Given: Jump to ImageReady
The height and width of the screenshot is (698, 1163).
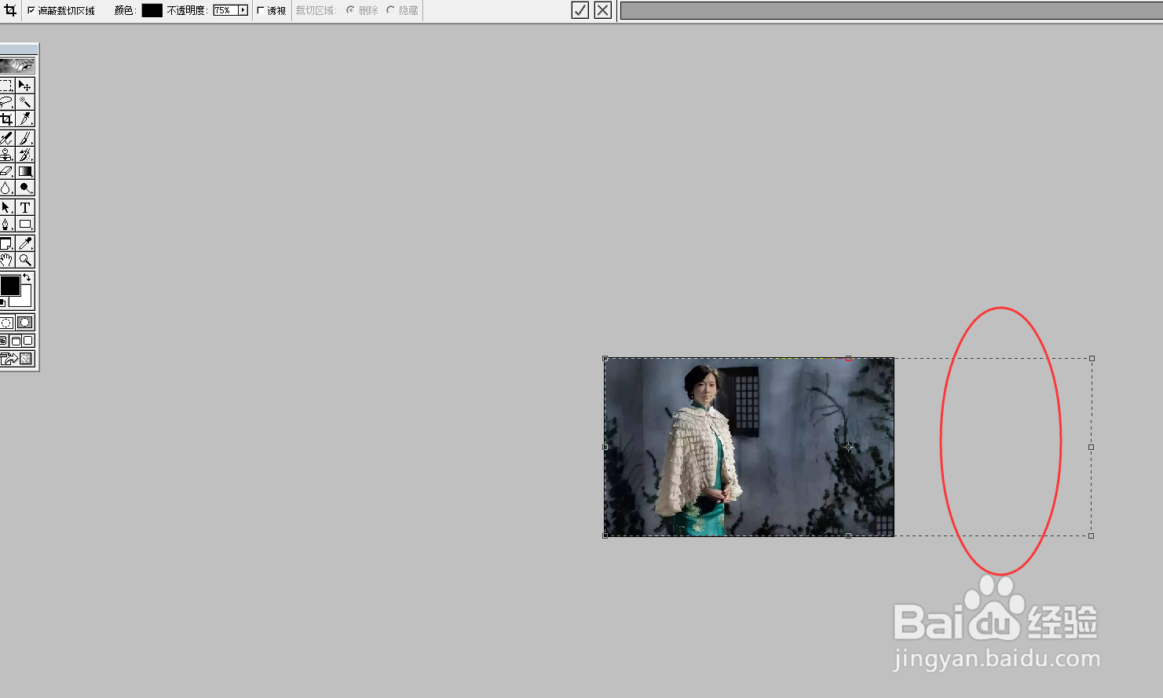Looking at the screenshot, I should coord(16,359).
